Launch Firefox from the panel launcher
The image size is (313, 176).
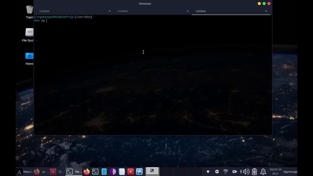[87, 172]
